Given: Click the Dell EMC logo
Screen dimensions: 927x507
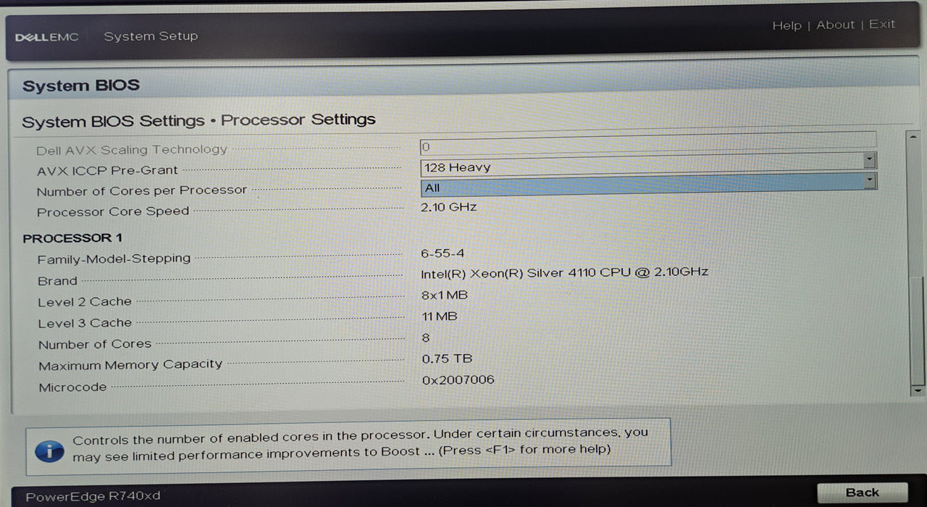Looking at the screenshot, I should pos(46,37).
